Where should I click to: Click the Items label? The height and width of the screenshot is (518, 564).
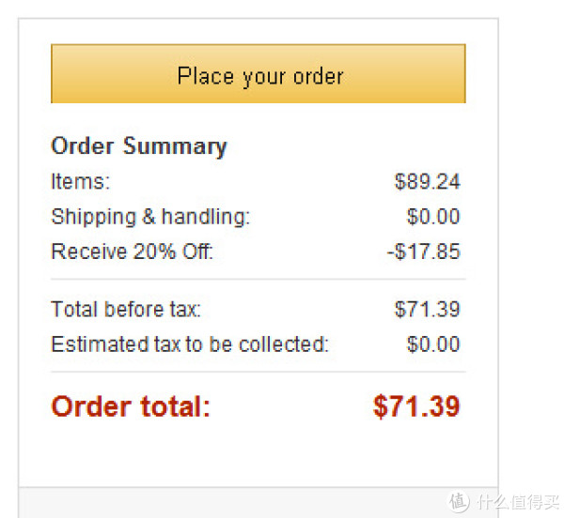coord(81,181)
